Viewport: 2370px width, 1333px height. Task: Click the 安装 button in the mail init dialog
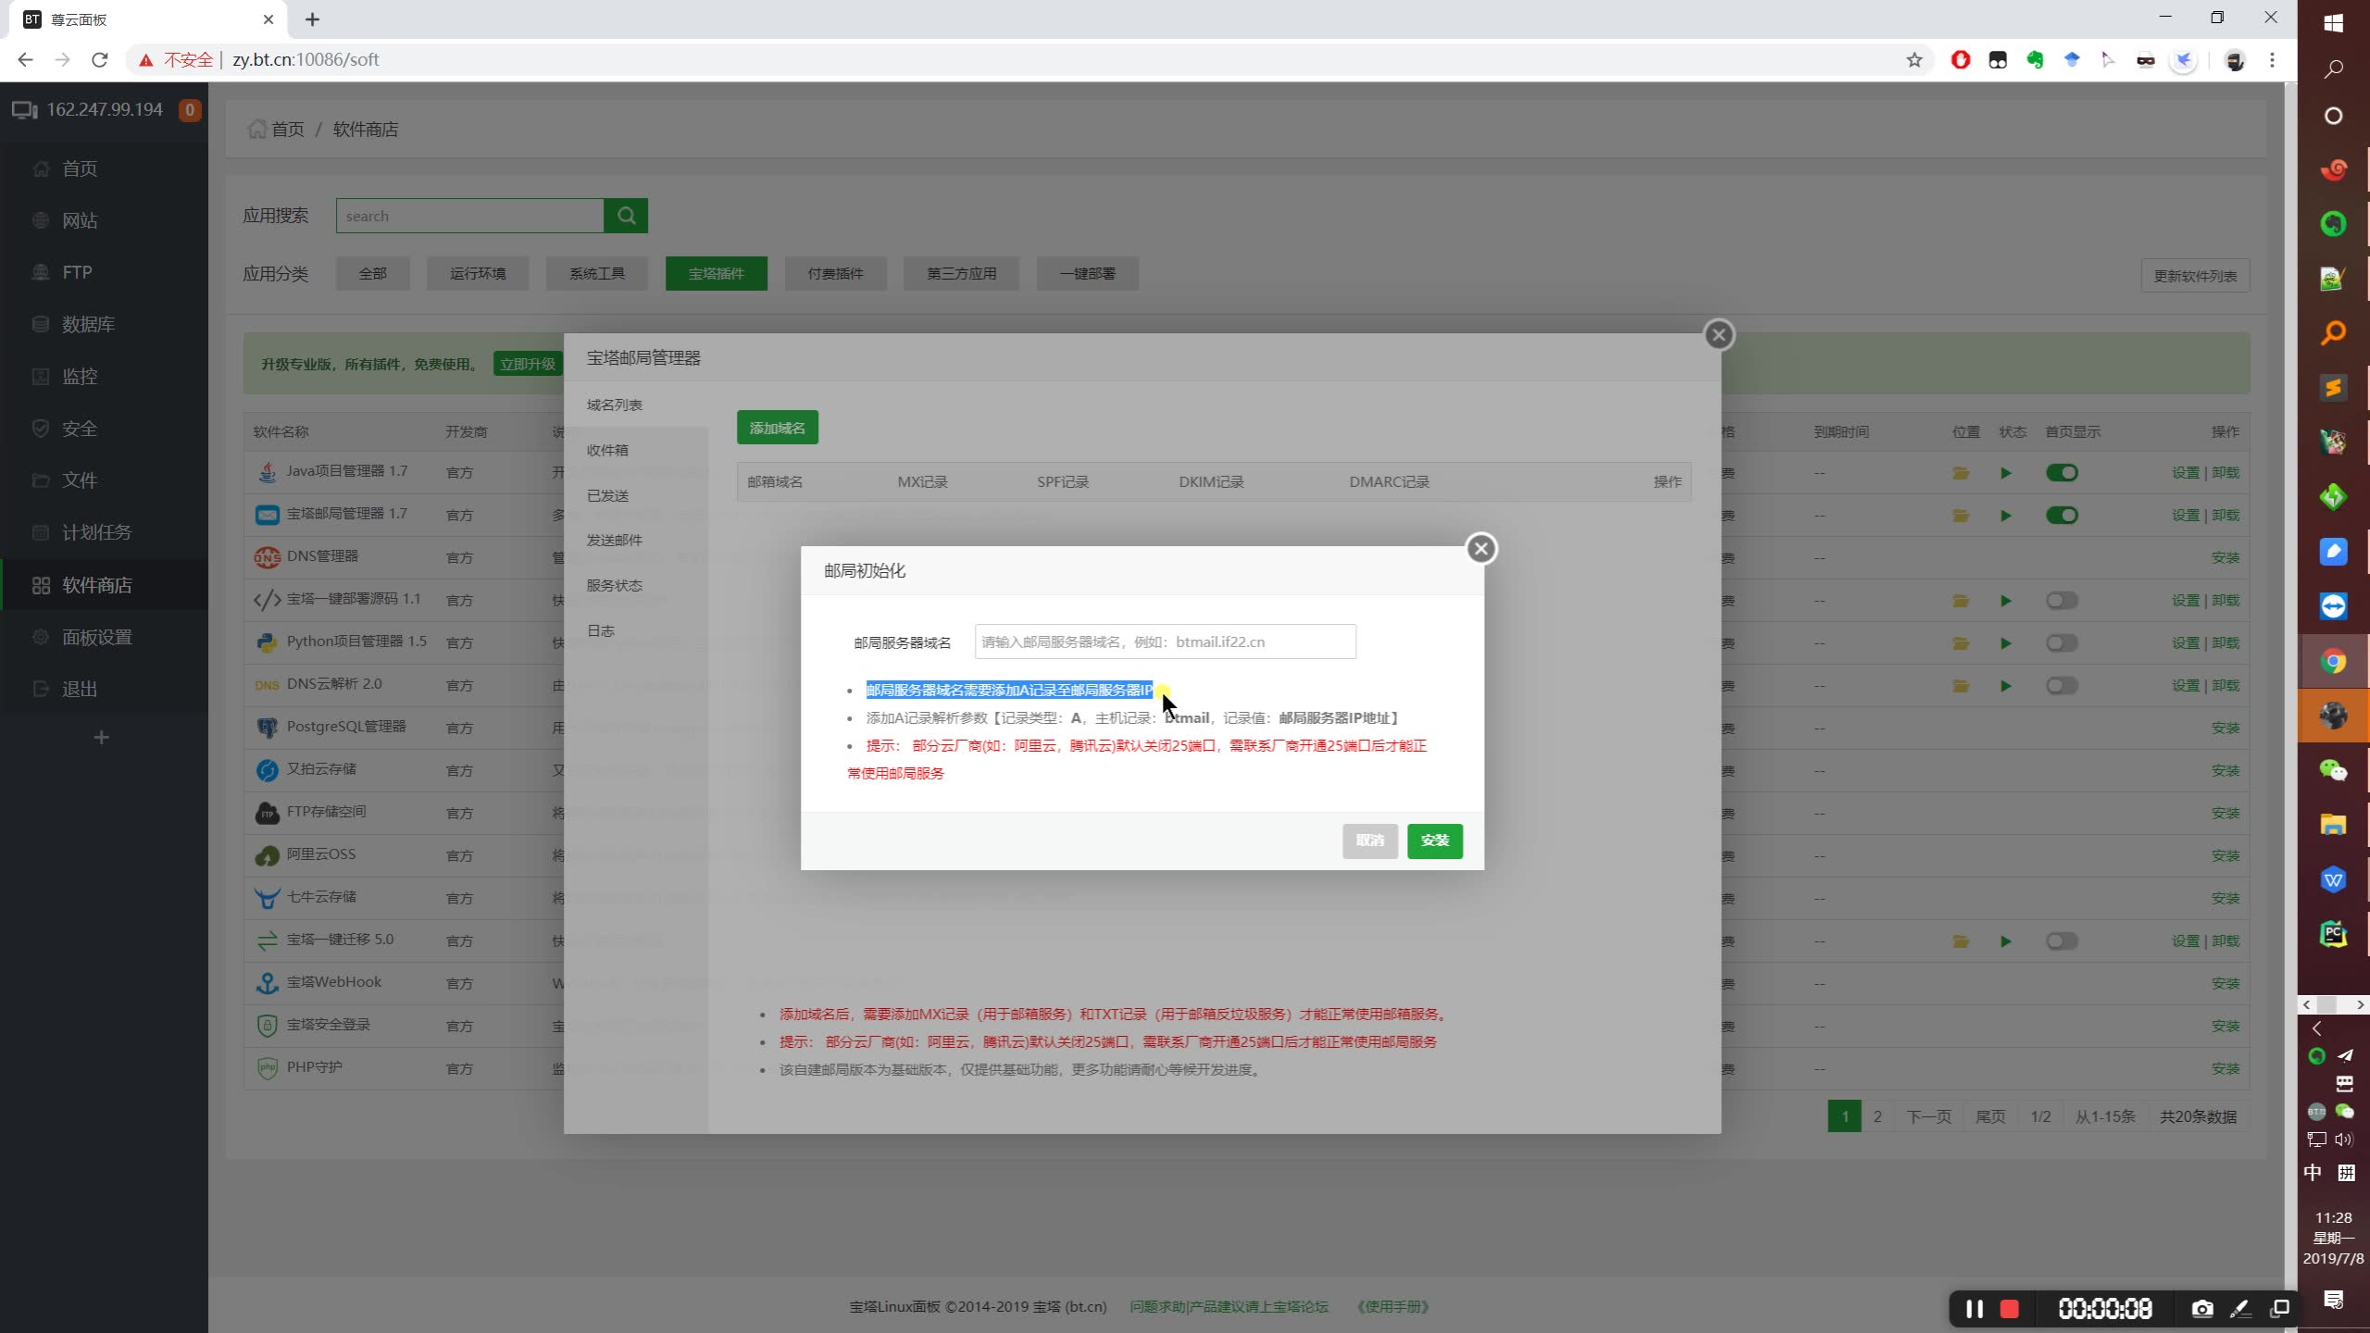click(x=1434, y=841)
